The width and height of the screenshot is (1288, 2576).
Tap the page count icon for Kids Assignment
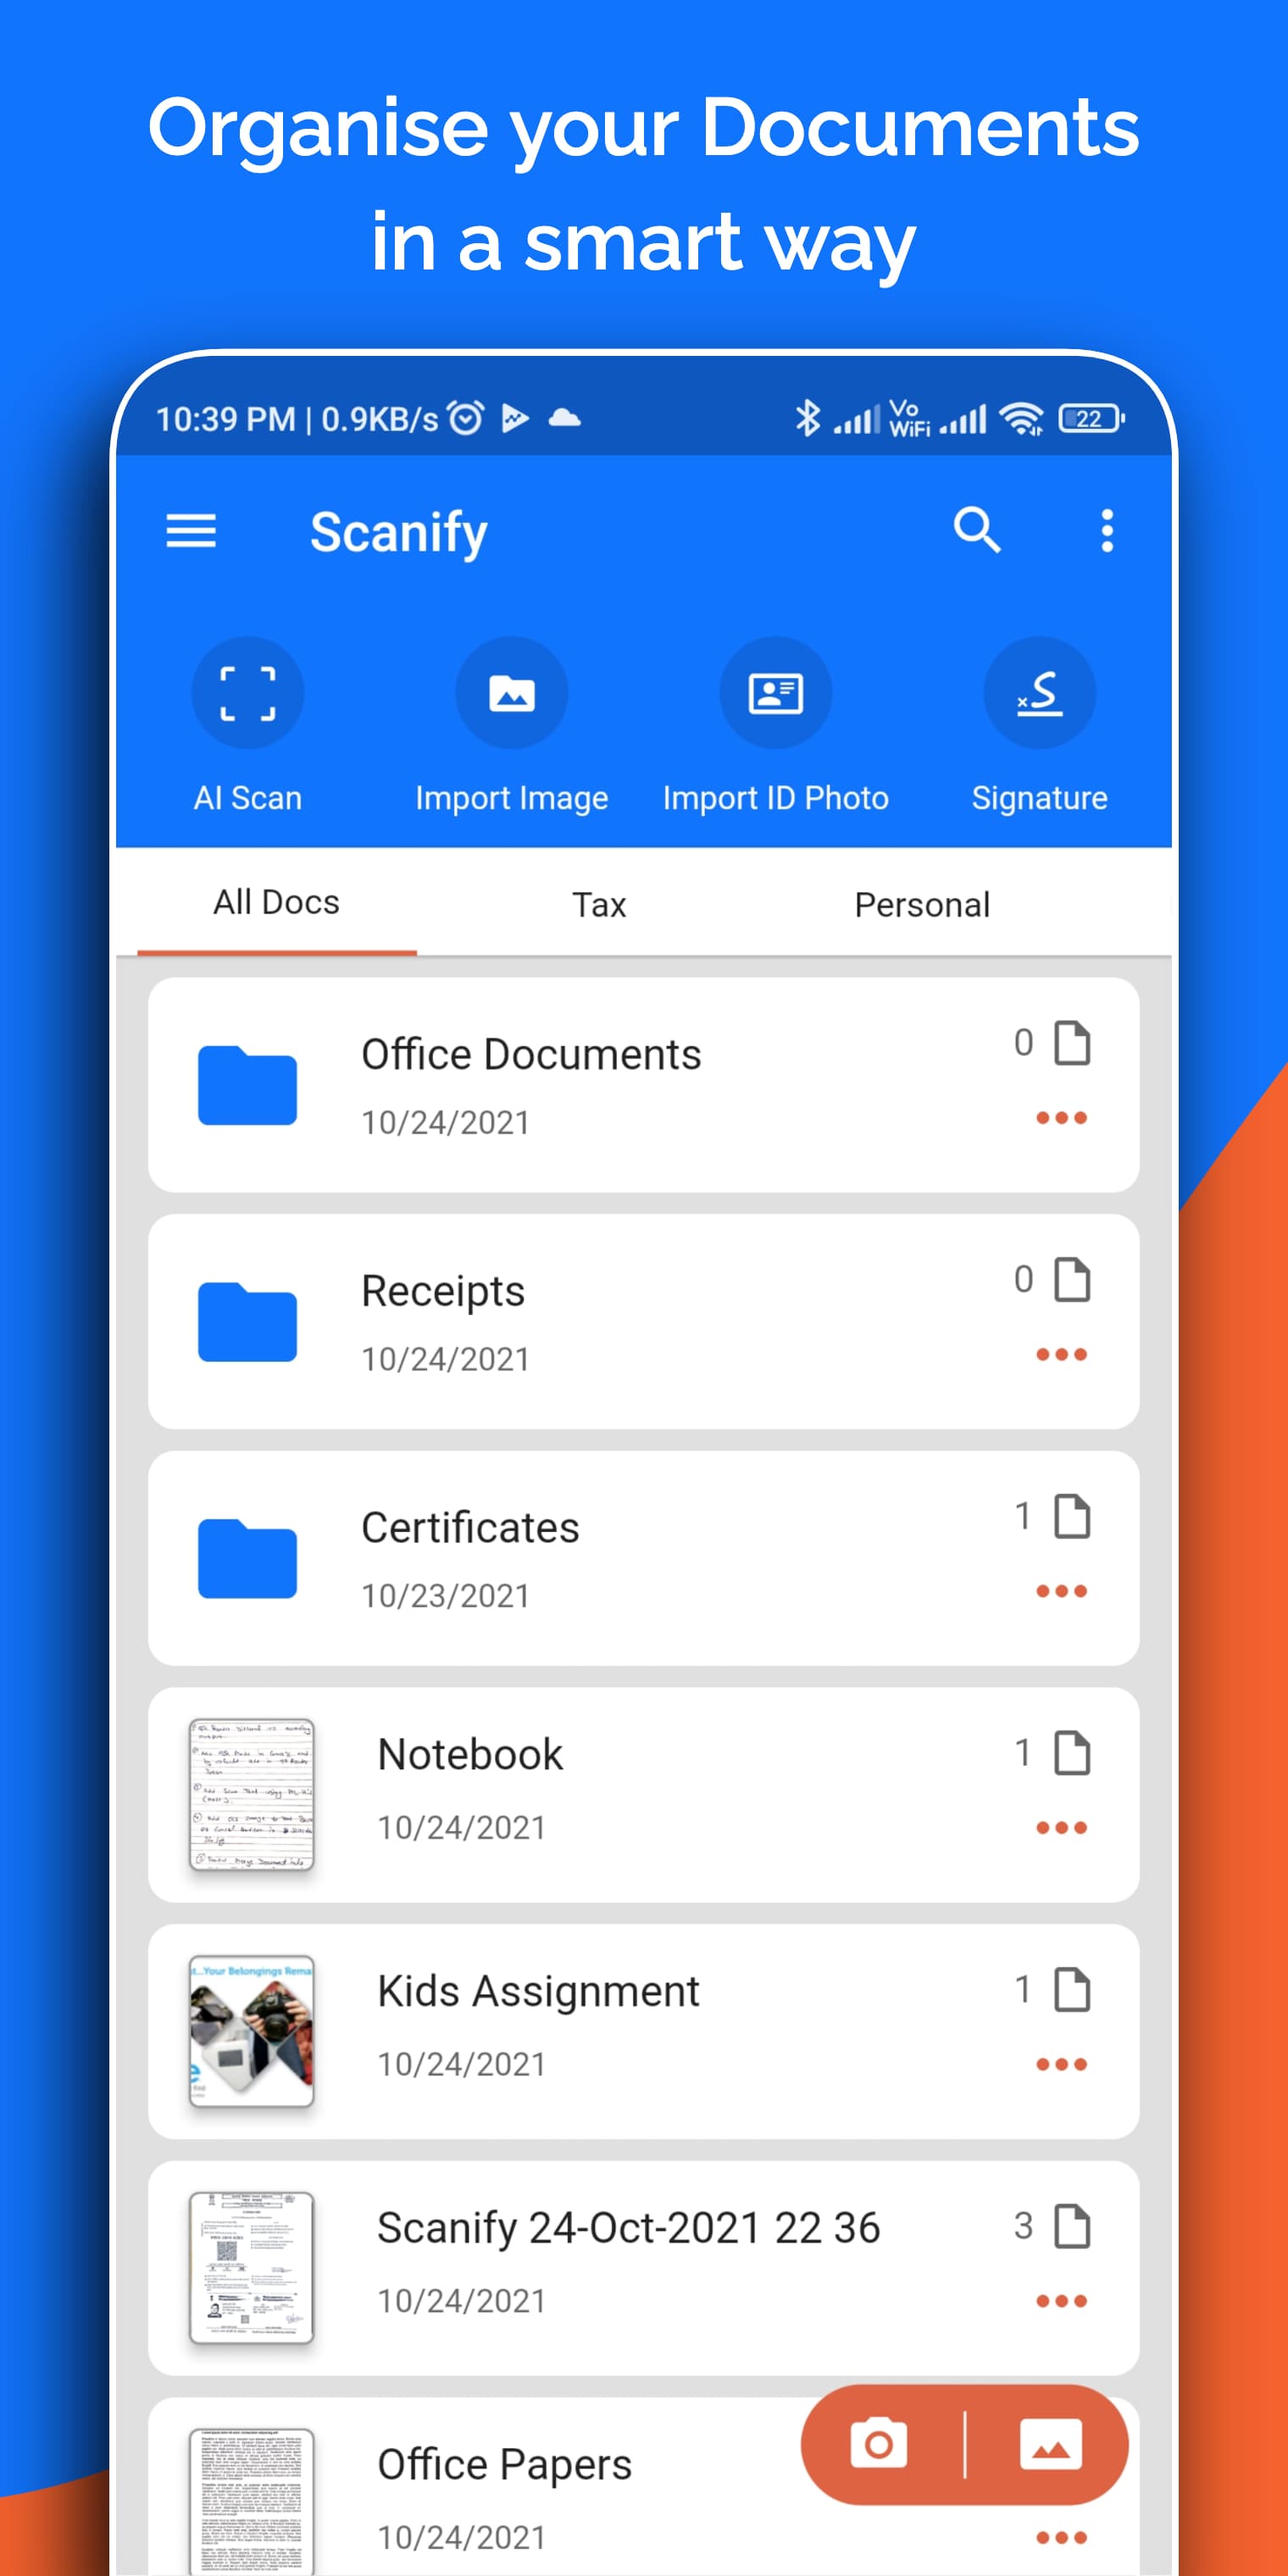(x=1072, y=1989)
